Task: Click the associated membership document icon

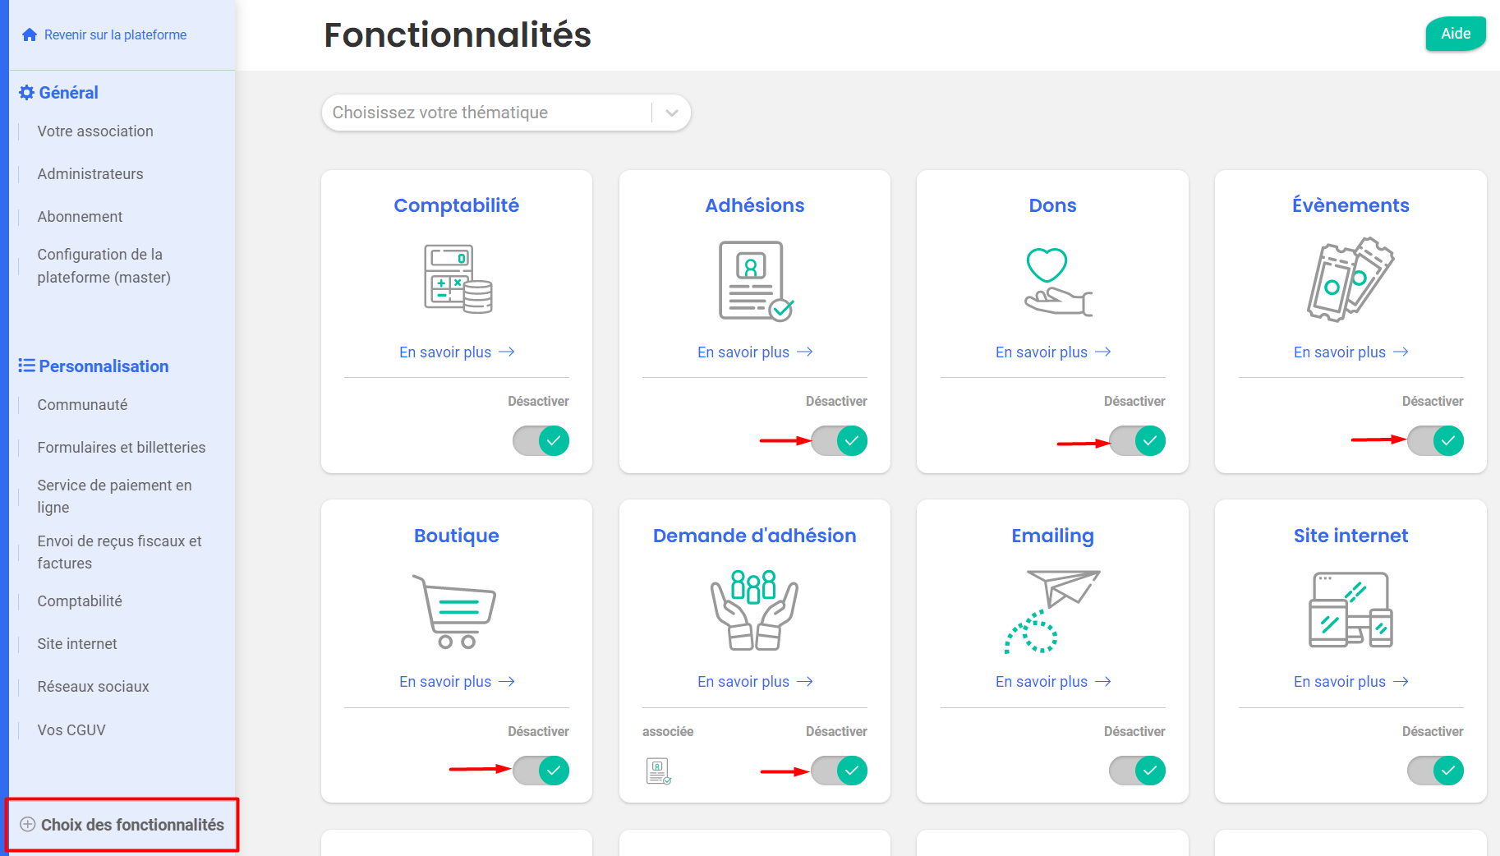Action: (x=658, y=771)
